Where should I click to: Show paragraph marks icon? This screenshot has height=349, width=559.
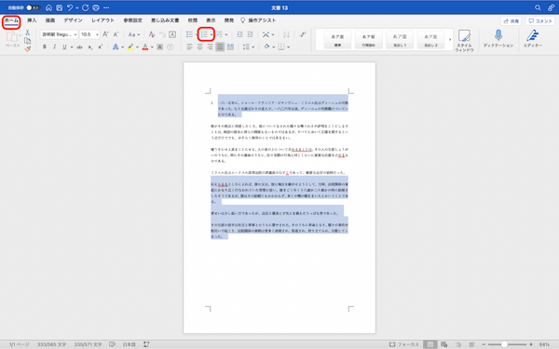pyautogui.click(x=303, y=34)
